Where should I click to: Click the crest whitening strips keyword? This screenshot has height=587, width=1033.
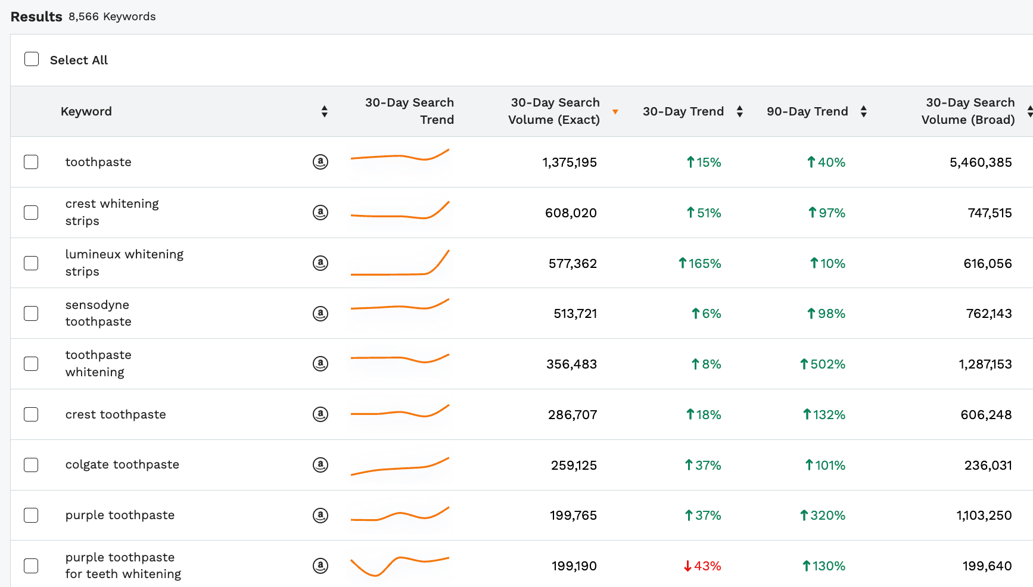click(112, 213)
